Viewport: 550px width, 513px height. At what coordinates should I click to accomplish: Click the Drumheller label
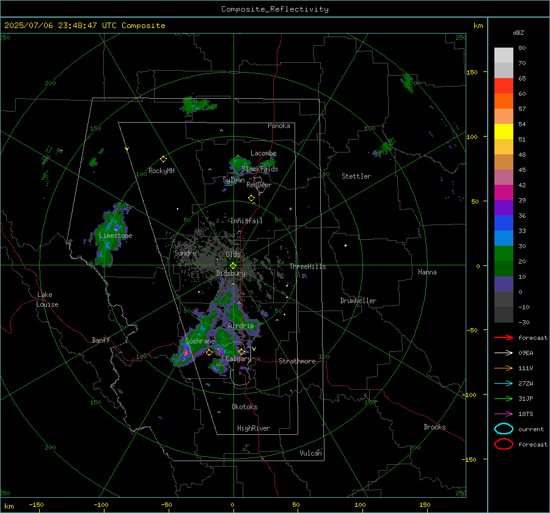[358, 301]
